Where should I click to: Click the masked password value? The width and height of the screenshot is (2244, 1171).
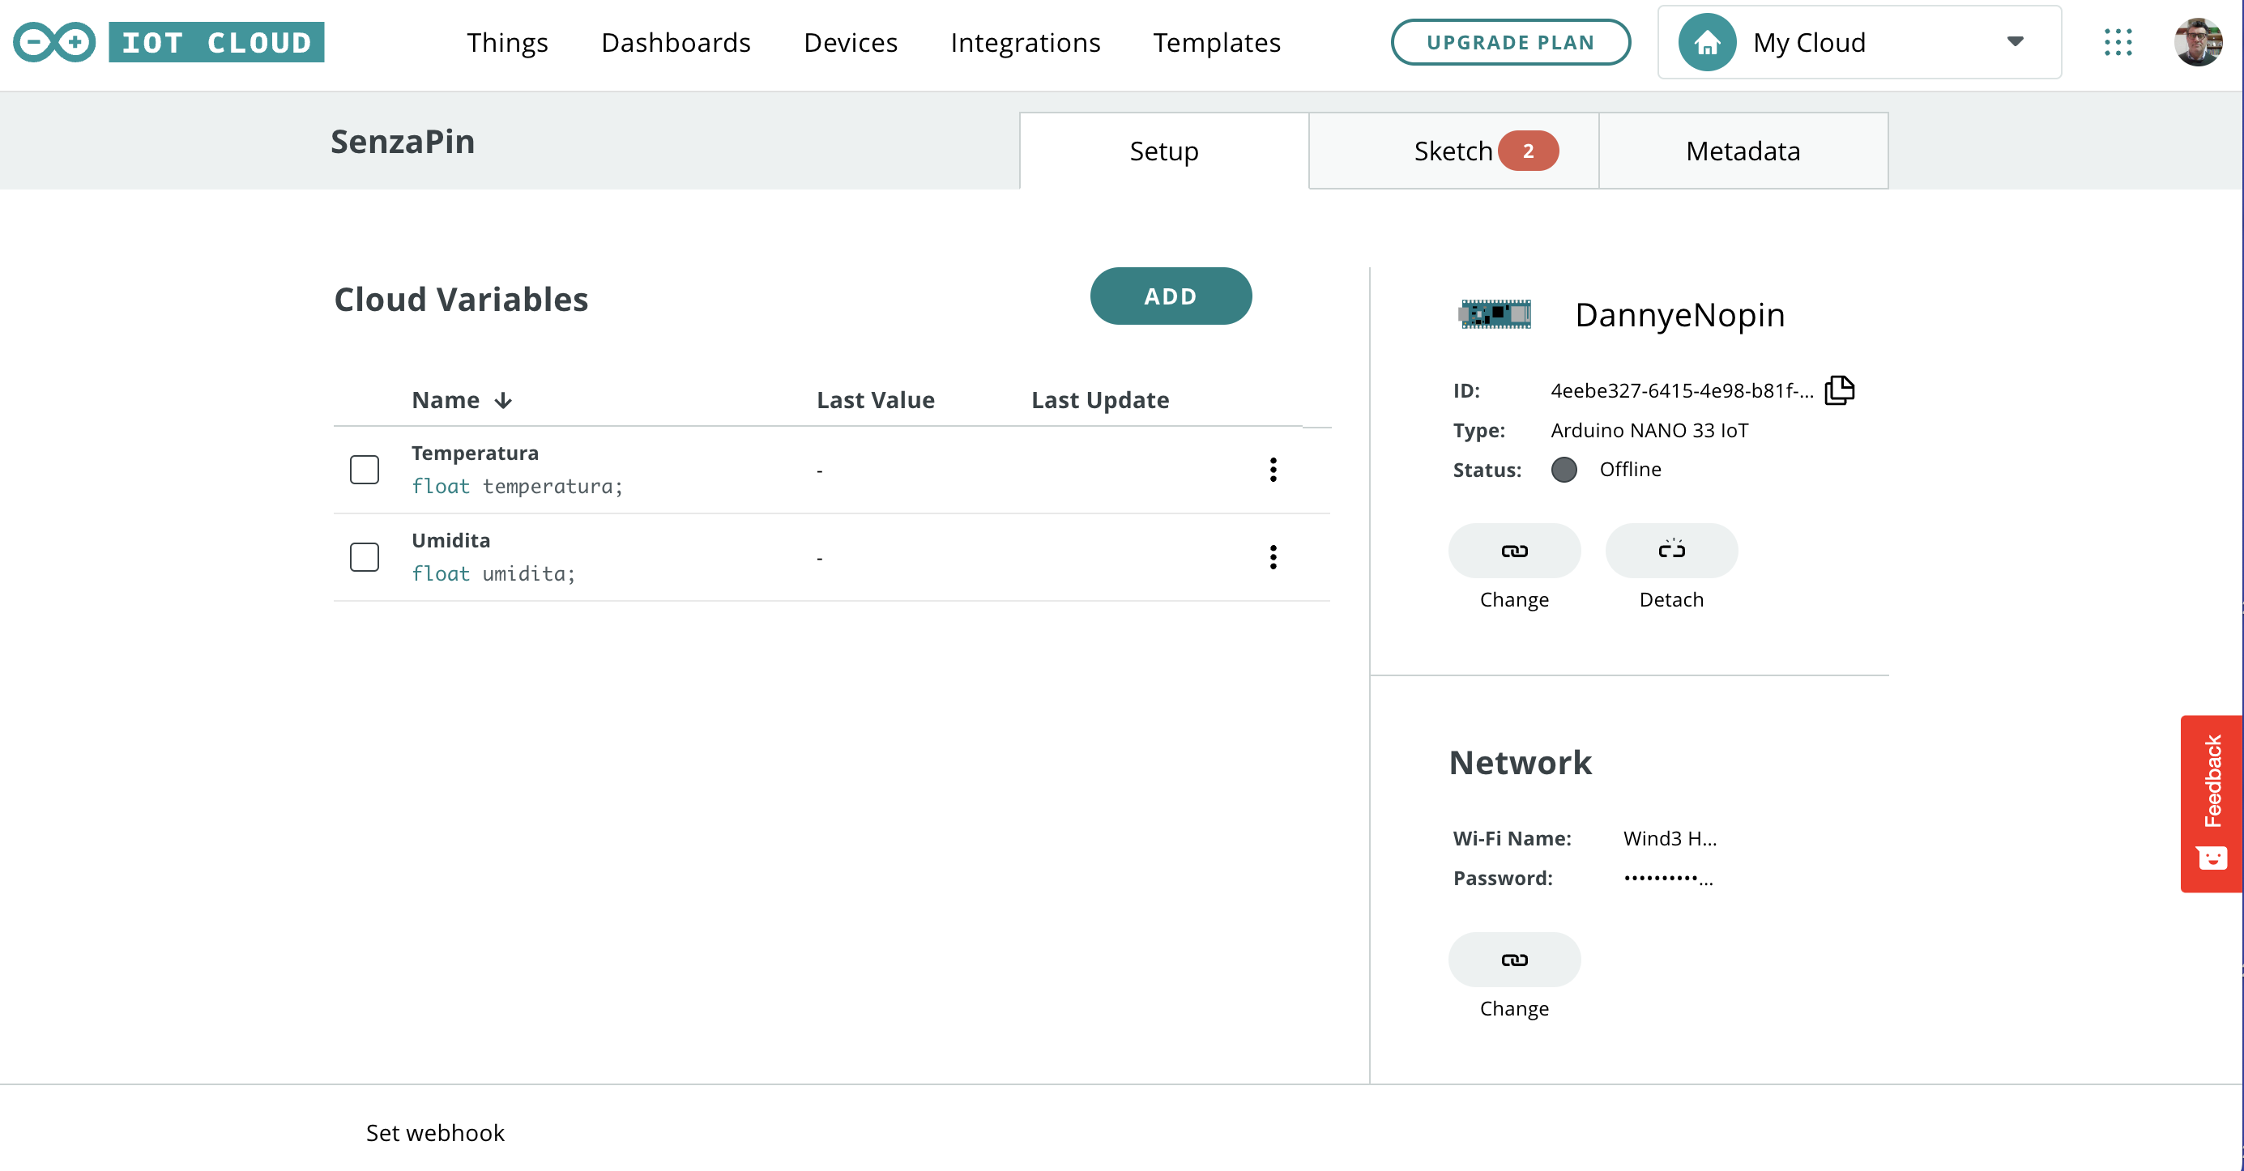point(1667,878)
